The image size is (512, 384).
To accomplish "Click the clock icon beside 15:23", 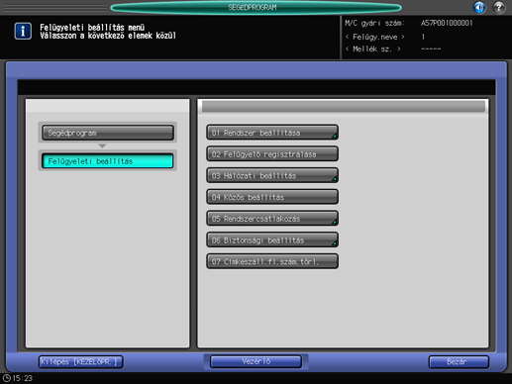I will coord(6,378).
